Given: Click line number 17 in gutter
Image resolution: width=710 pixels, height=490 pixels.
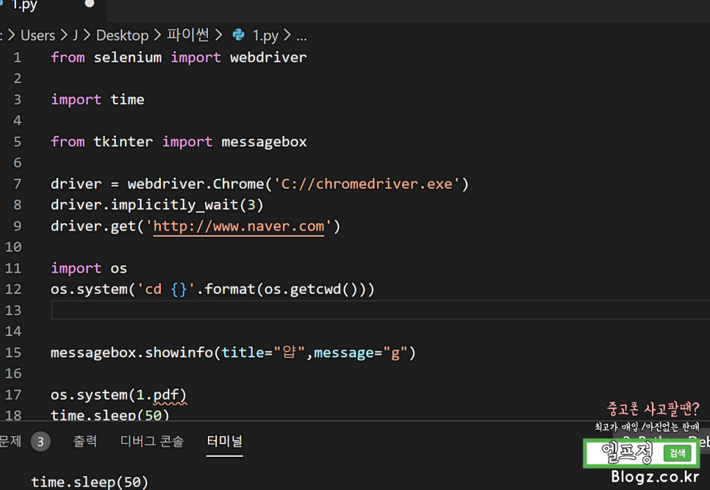Looking at the screenshot, I should coord(13,395).
